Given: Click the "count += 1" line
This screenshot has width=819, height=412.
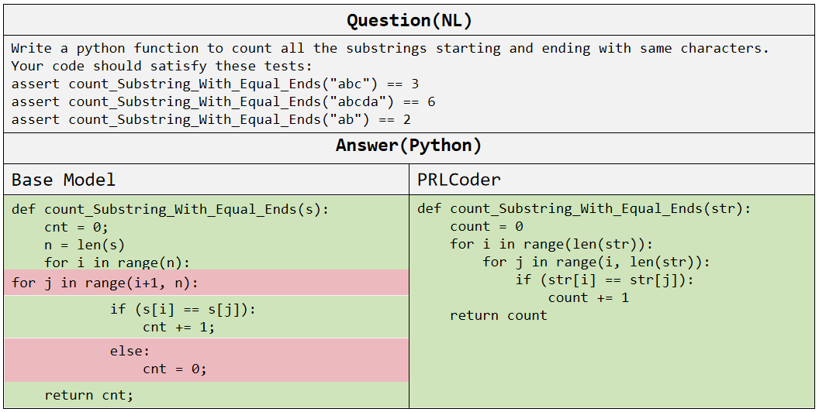Looking at the screenshot, I should click(588, 297).
